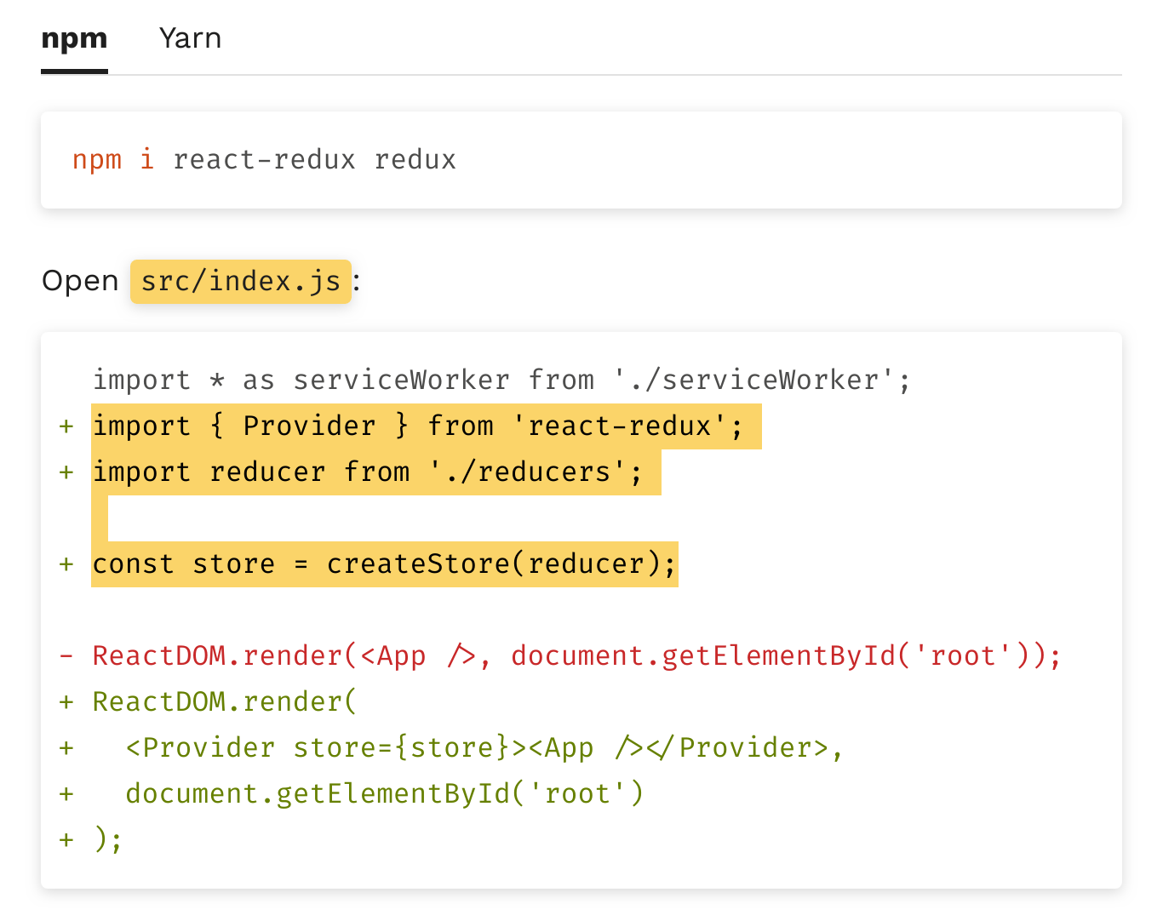Select the import reducer from './reducers' line

368,472
